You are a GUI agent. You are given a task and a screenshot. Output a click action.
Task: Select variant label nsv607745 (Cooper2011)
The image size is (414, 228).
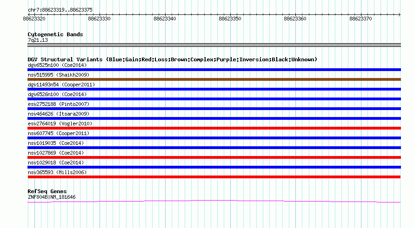click(x=59, y=133)
